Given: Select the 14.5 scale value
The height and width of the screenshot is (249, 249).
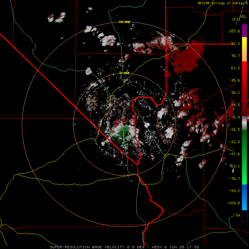Looking at the screenshot, I should (x=235, y=105).
